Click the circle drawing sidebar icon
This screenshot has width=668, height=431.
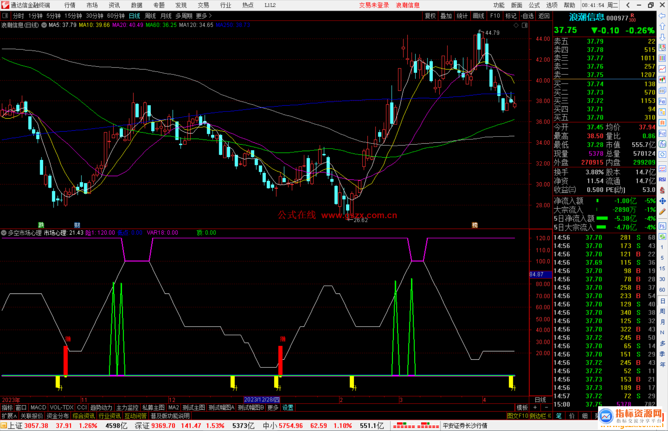[x=662, y=154]
